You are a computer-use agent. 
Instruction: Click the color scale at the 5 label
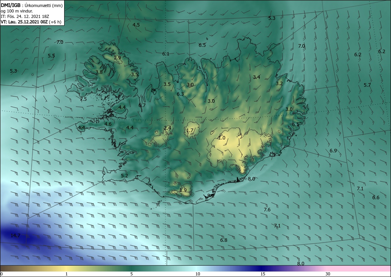131,274
